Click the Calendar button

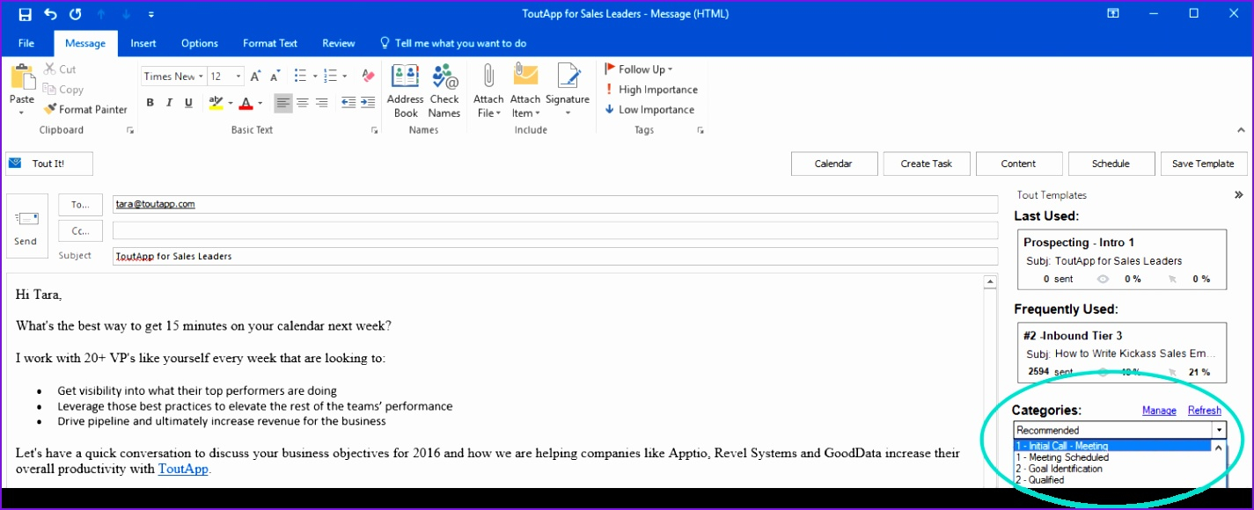point(833,164)
